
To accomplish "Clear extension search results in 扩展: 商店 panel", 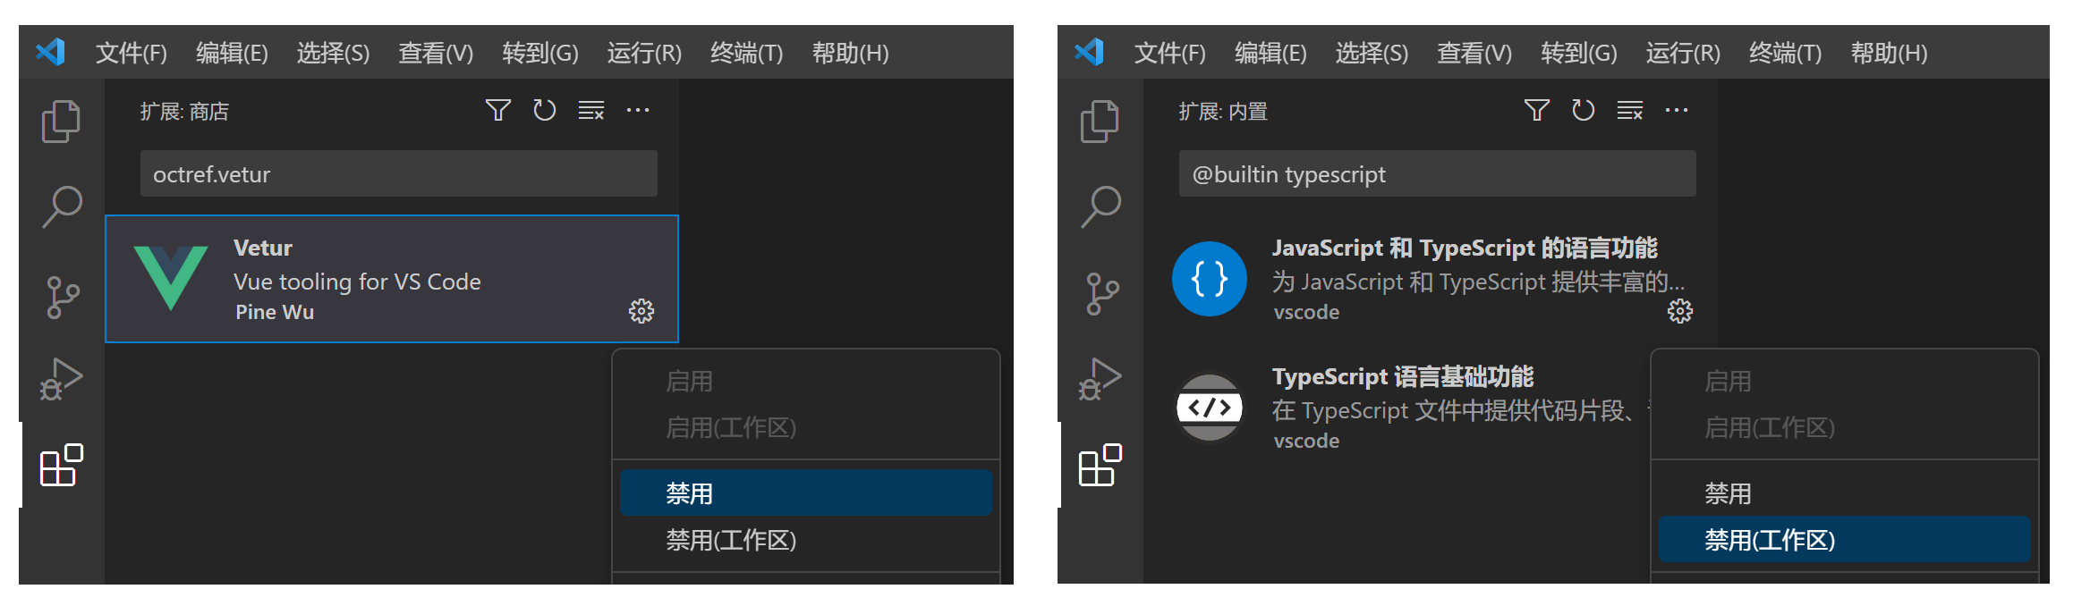I will click(x=590, y=111).
